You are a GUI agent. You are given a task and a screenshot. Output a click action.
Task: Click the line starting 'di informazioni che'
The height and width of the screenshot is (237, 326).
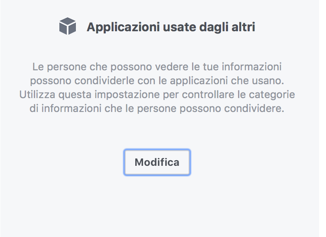157,109
